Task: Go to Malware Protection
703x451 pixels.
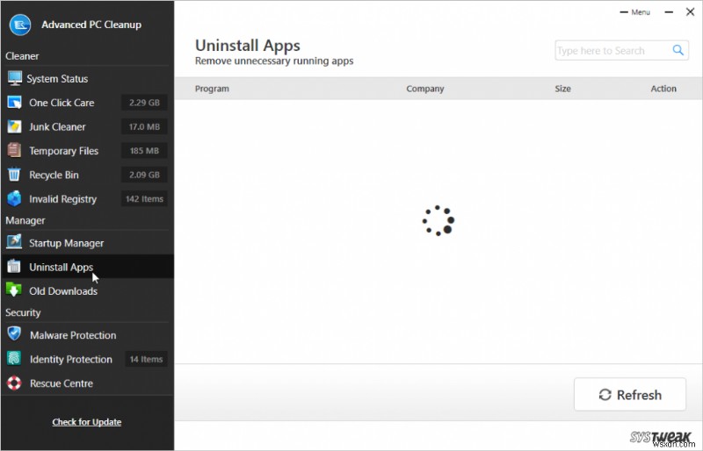Action: [87, 335]
